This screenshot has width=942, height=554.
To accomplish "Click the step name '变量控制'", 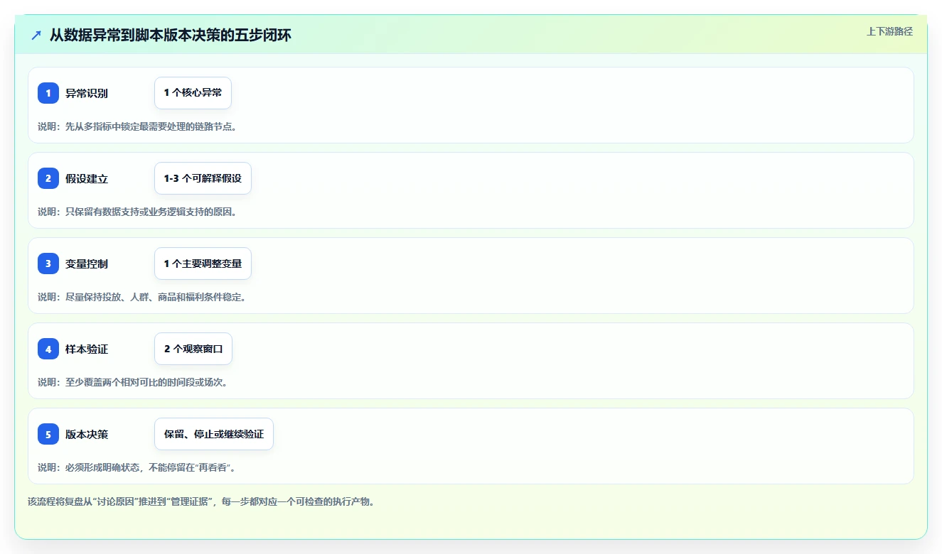I will pos(87,264).
